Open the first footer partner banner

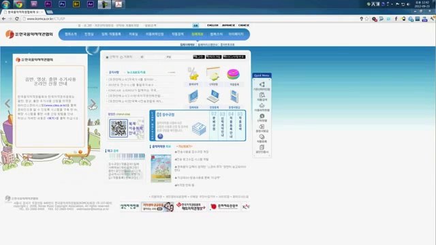[130, 206]
